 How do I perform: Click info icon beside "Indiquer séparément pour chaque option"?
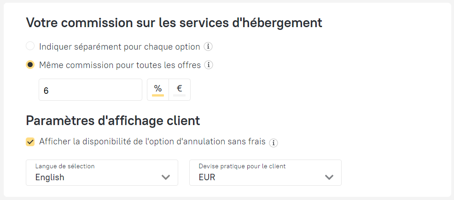pyautogui.click(x=208, y=46)
